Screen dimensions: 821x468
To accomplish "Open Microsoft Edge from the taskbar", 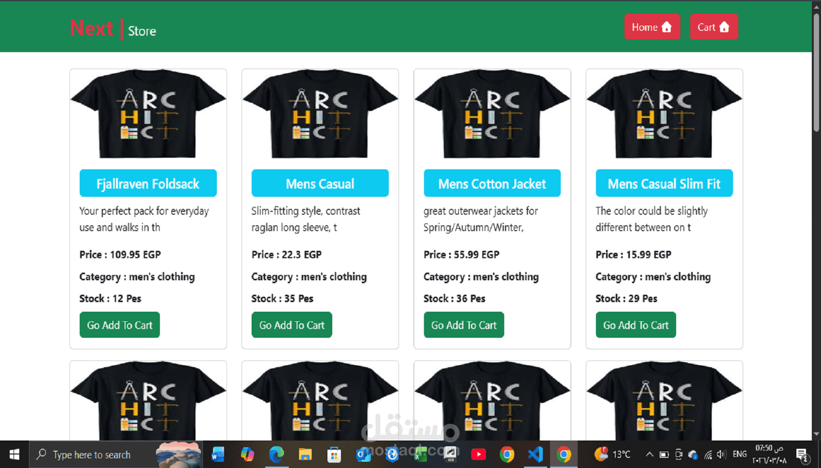I will 277,454.
